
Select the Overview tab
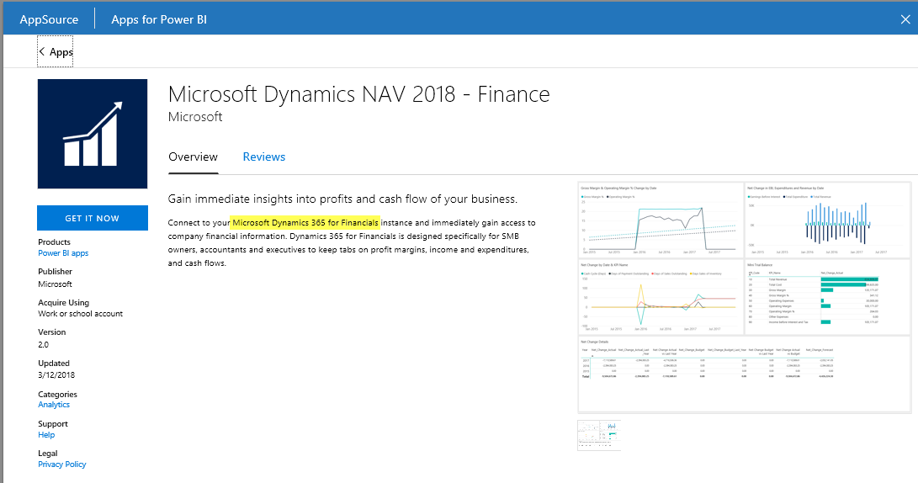point(194,157)
